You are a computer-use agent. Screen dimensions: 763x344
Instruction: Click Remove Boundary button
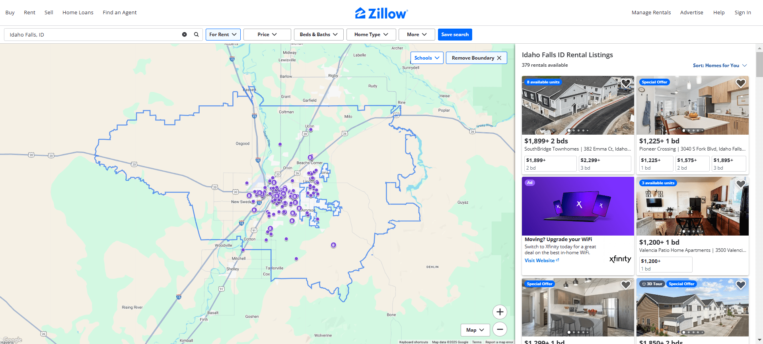pos(477,58)
